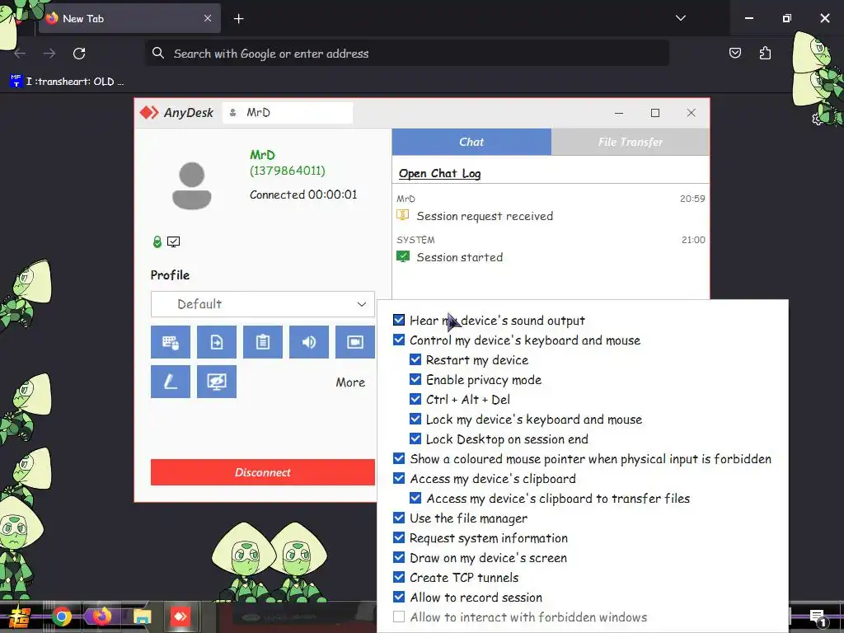Screen dimensions: 844x633
Task: Go back in Firefox
Action: click(x=20, y=54)
